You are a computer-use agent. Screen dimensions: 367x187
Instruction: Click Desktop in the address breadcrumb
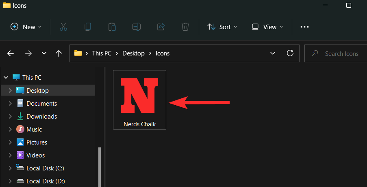coord(133,53)
